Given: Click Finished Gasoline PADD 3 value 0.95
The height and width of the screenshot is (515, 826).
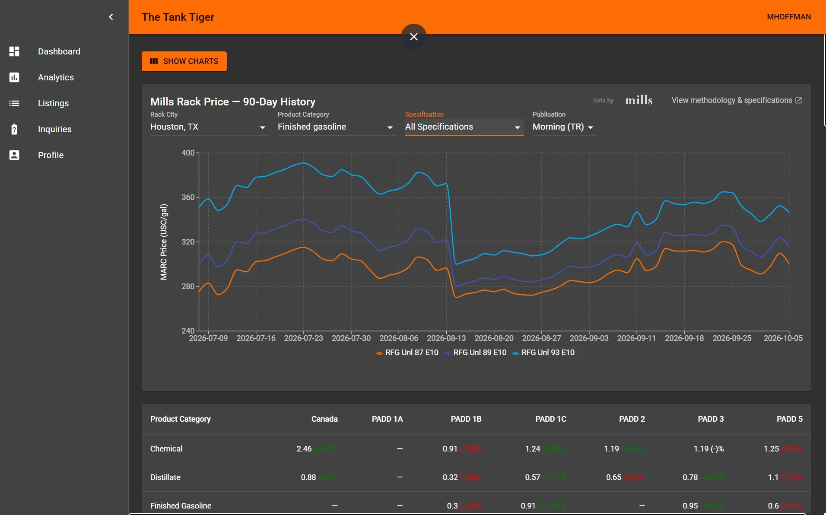Looking at the screenshot, I should [x=690, y=506].
